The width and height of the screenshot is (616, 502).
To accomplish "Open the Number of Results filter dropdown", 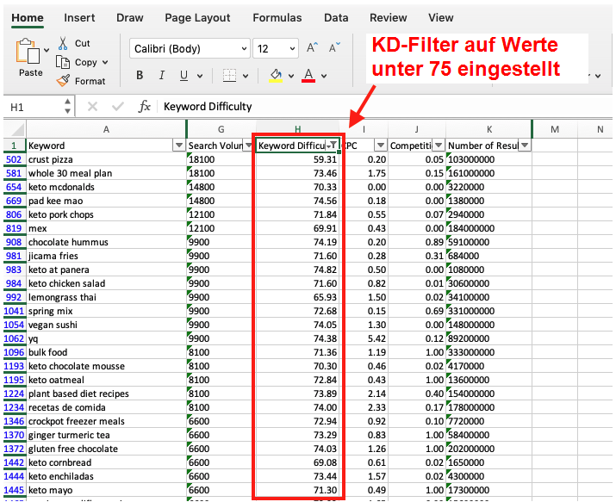I will click(x=525, y=146).
